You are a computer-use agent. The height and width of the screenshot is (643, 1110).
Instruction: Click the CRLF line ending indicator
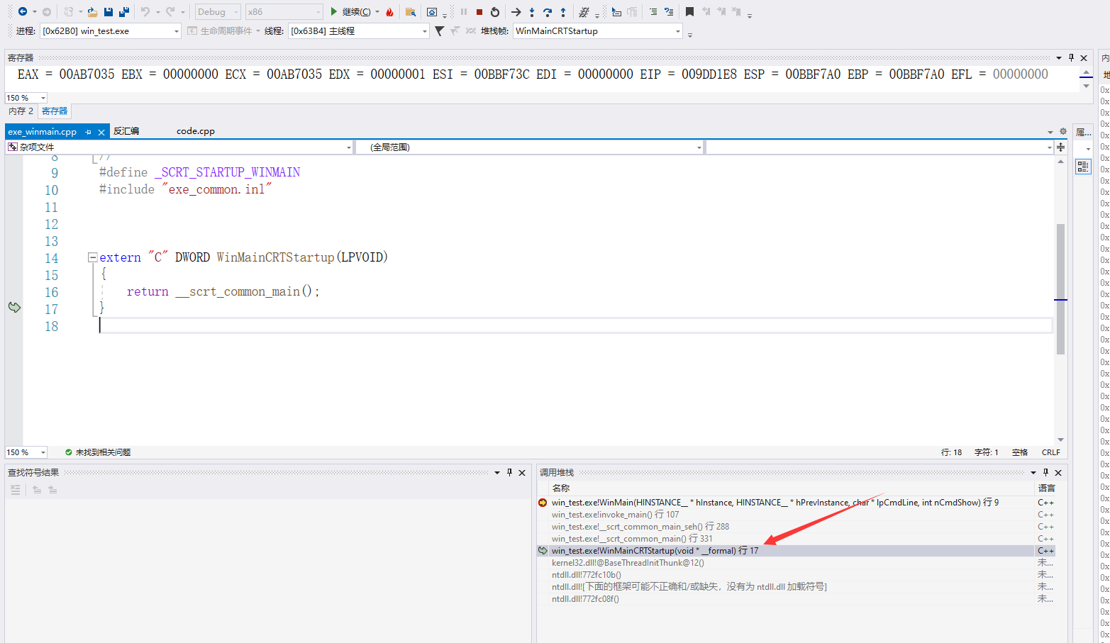[1051, 452]
